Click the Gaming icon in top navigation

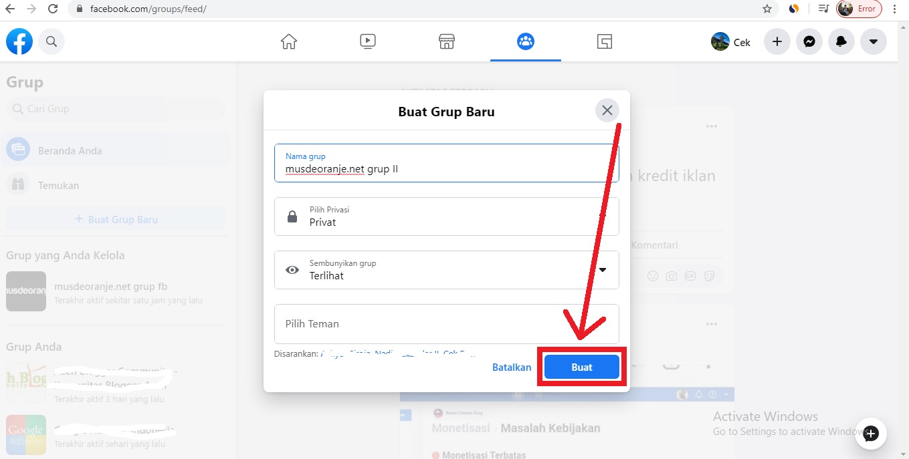point(604,41)
